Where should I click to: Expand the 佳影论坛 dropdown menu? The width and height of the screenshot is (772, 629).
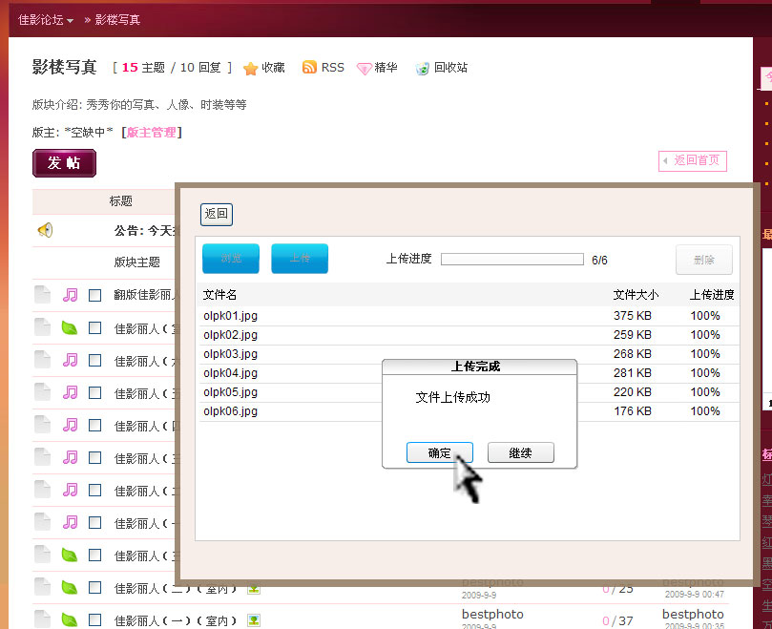pyautogui.click(x=46, y=19)
